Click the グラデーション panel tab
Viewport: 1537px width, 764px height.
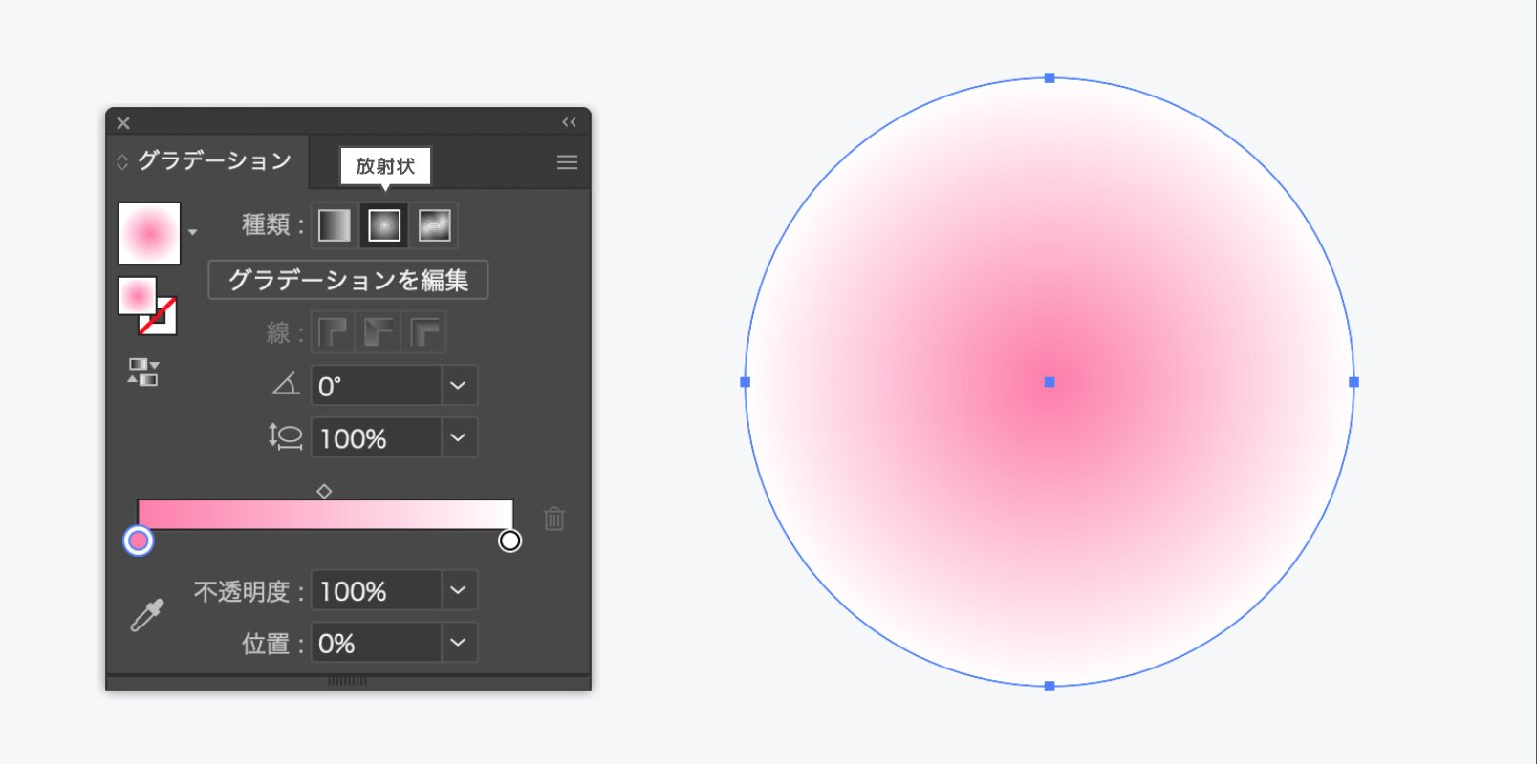pos(213,160)
